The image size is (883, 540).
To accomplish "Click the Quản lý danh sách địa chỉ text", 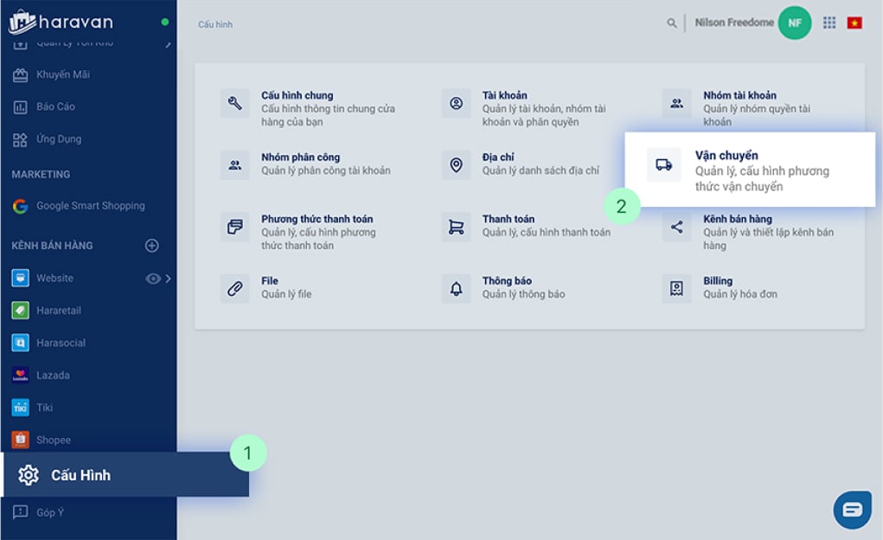I will pos(541,170).
